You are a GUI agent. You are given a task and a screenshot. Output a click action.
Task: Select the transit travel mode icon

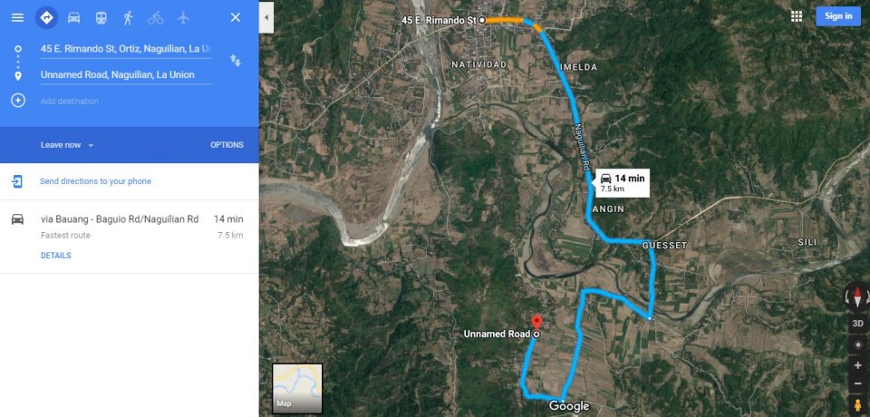point(101,18)
